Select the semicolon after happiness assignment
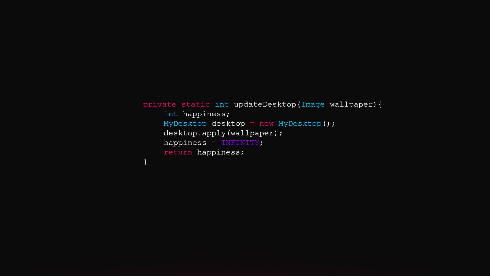The image size is (490, 276). (x=263, y=143)
